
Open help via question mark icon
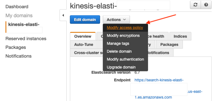point(206,5)
